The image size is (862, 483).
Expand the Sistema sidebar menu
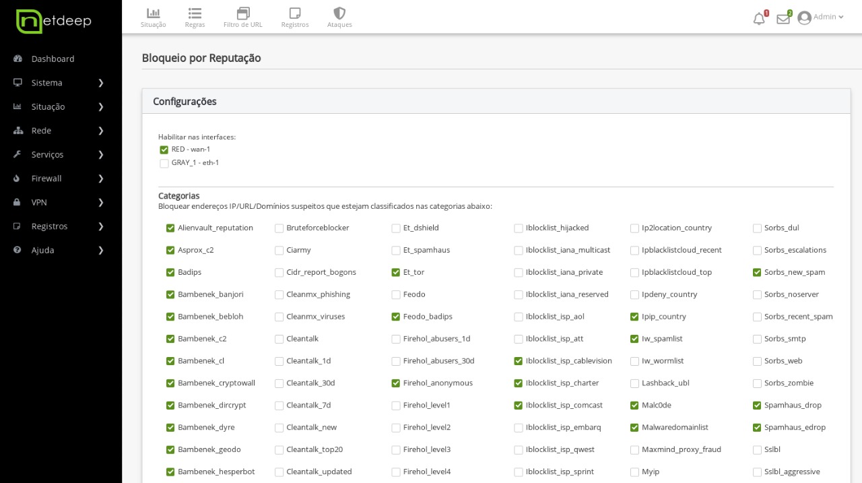(x=59, y=83)
